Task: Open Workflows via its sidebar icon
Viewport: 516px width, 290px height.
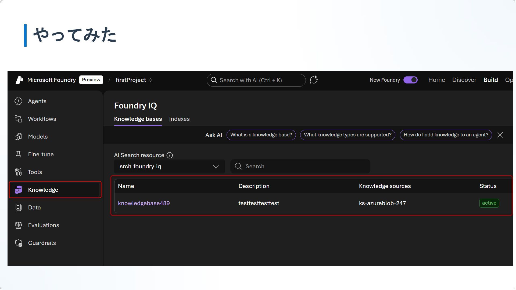Action: coord(18,119)
